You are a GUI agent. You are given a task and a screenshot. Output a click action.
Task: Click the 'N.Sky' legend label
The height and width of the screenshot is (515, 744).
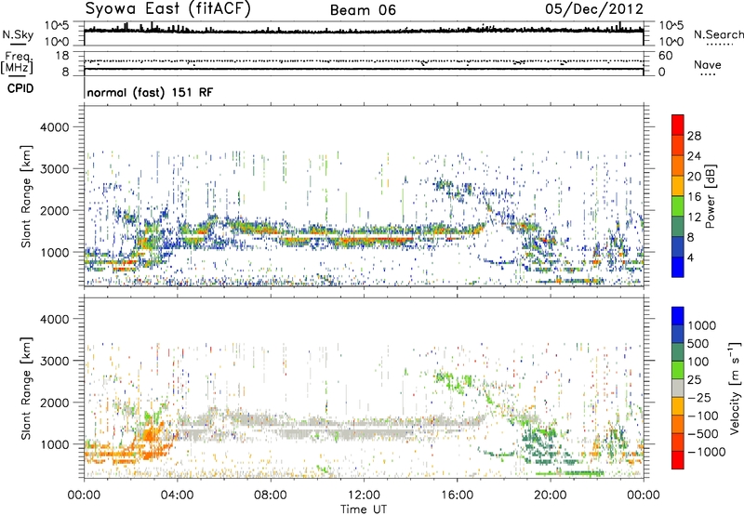[x=18, y=34]
